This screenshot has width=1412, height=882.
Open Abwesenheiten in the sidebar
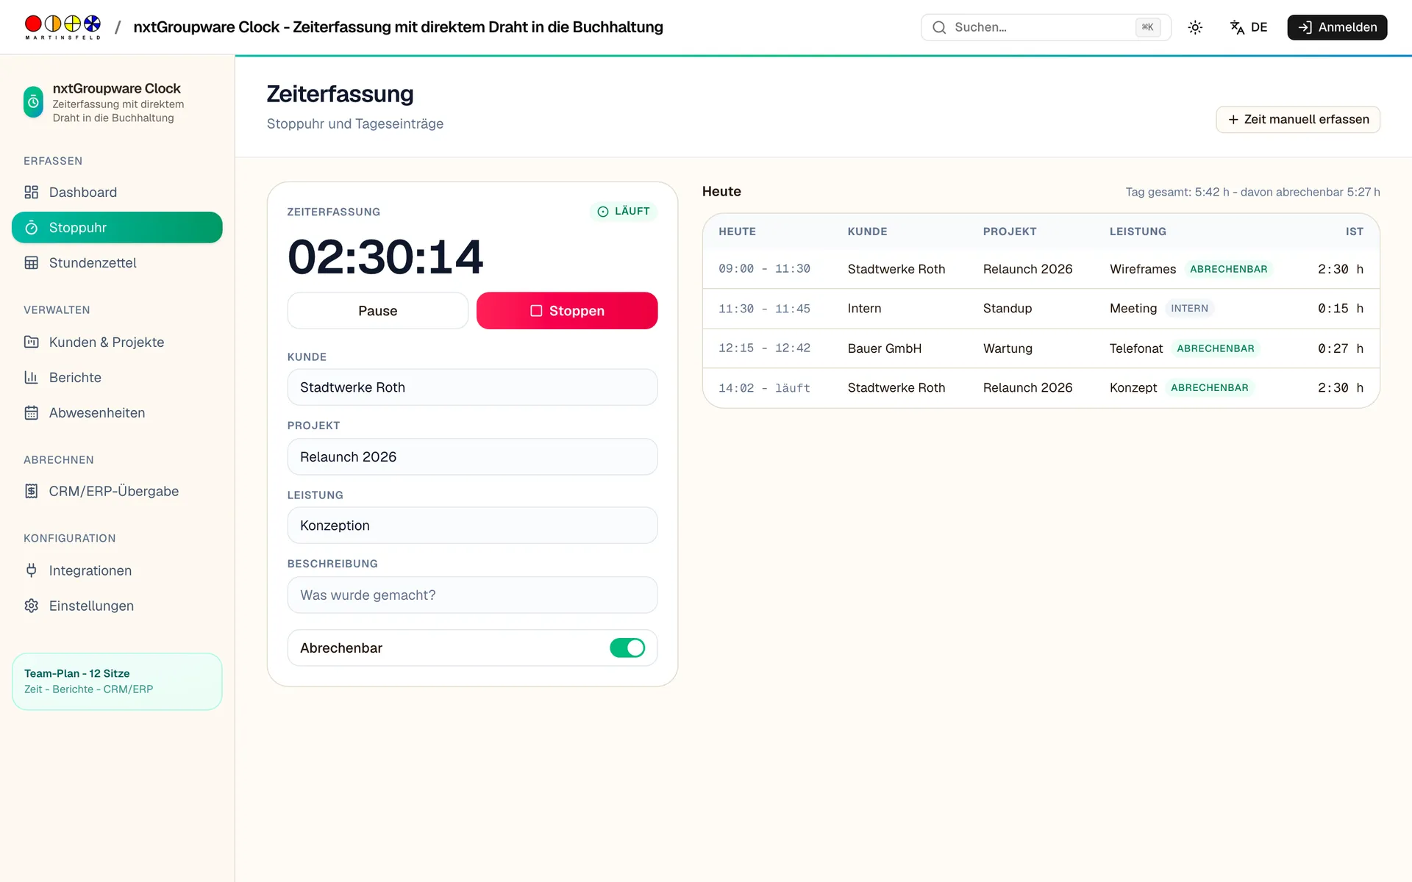(x=117, y=412)
